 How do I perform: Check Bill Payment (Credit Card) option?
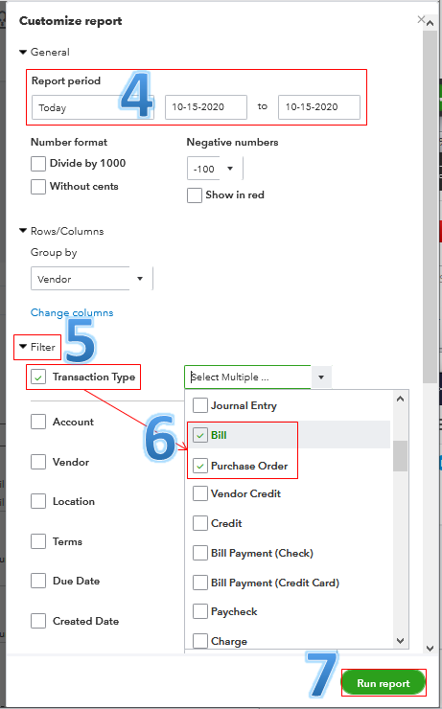(200, 583)
